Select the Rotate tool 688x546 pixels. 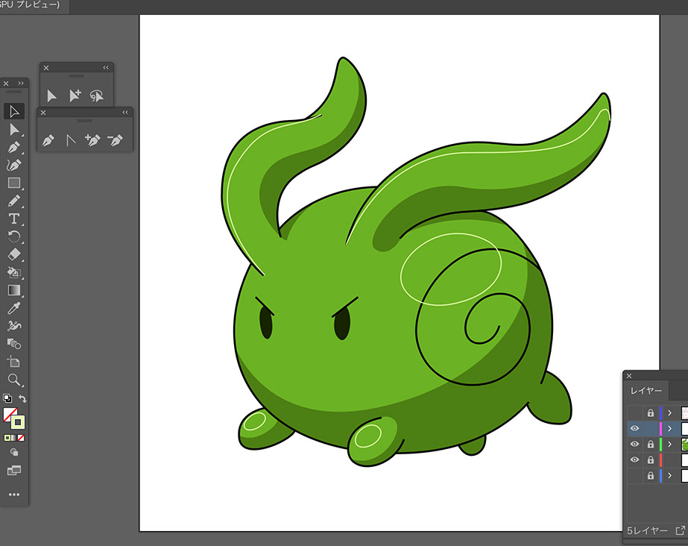14,236
